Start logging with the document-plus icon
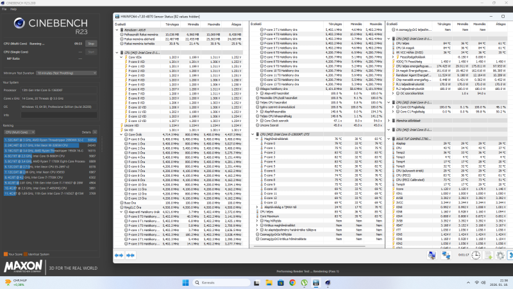The width and height of the screenshot is (513, 289). click(x=488, y=255)
